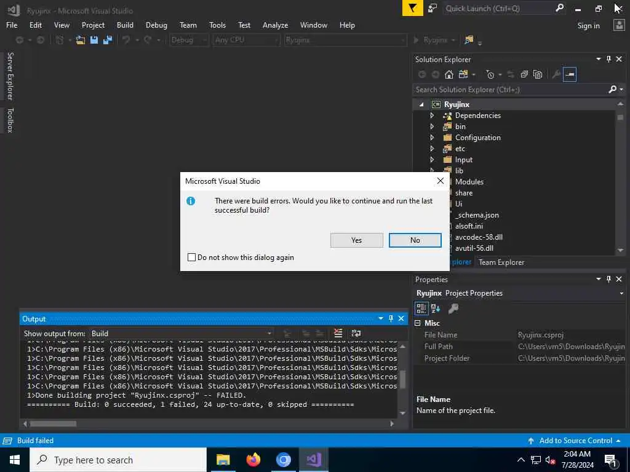Open the feedback icon beside Quick Launch
The width and height of the screenshot is (630, 472).
point(433,8)
